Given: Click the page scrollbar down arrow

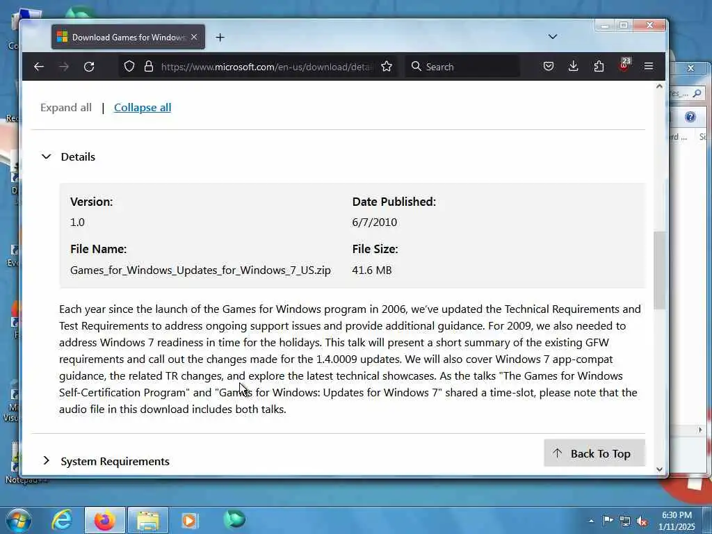Looking at the screenshot, I should (659, 469).
